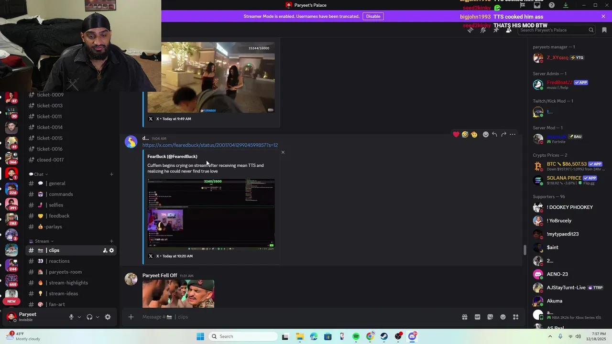Open the Windows Start menu

(x=200, y=337)
